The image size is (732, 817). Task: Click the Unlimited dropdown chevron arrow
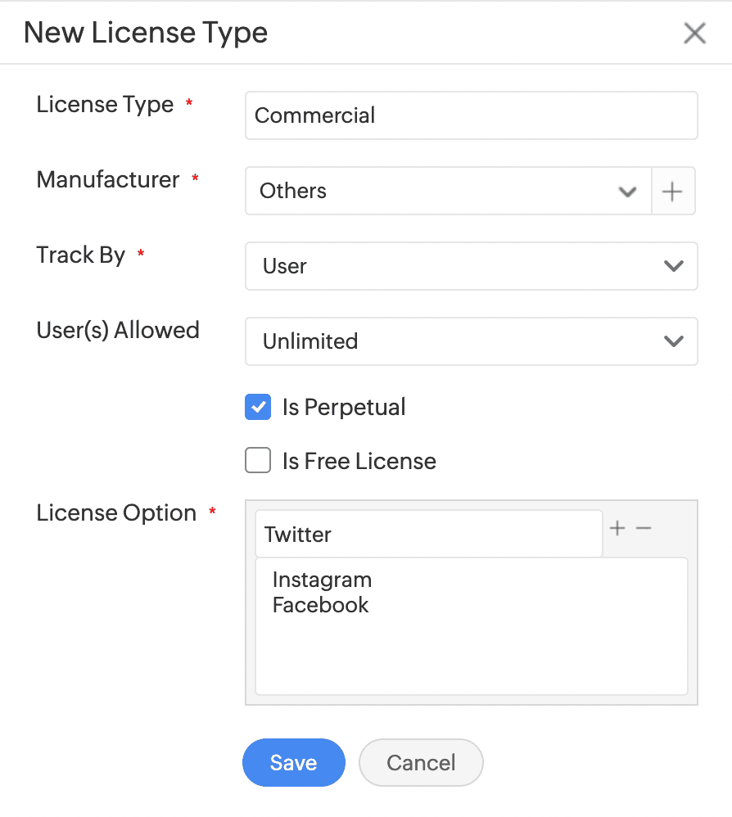(x=674, y=341)
